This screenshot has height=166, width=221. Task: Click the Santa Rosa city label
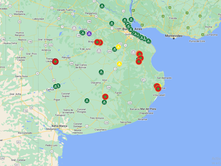tap(21, 76)
